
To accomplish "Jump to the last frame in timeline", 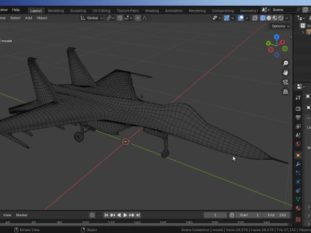I will [x=138, y=215].
